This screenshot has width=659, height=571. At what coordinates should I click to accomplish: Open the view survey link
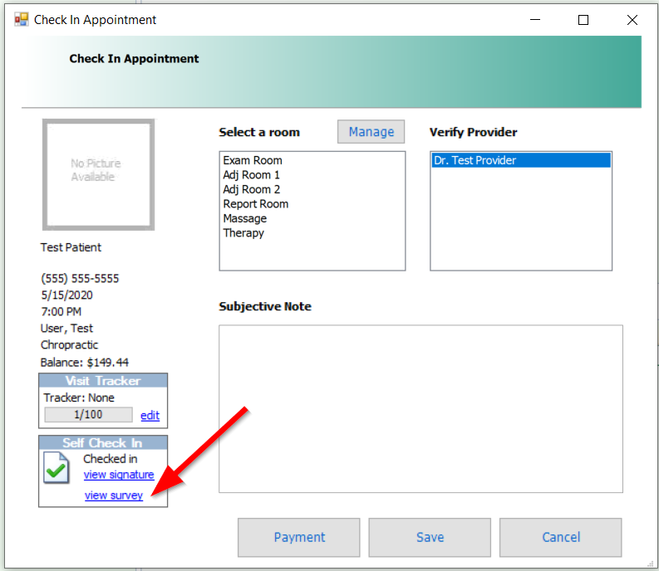pos(114,495)
